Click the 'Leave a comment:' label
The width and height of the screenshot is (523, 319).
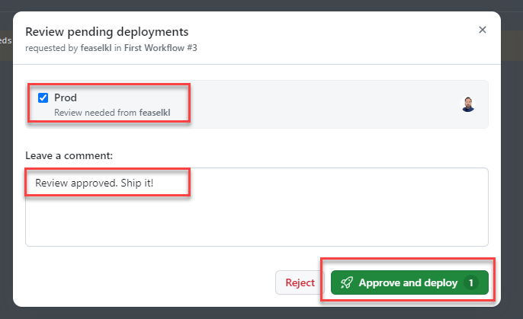69,155
